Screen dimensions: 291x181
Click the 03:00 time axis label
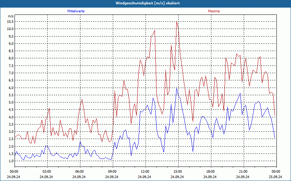click(x=47, y=172)
